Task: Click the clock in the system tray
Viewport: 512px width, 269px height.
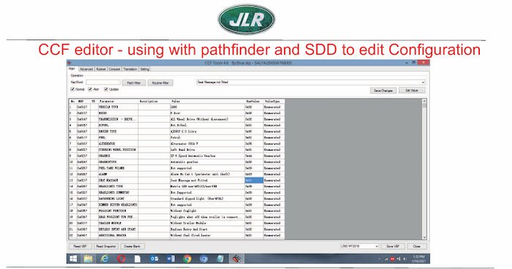Action: (418, 259)
